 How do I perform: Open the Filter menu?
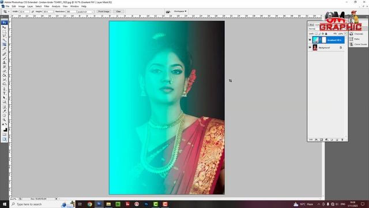tap(47, 6)
